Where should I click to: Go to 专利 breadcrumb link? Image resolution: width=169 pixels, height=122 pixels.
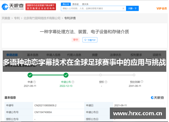pyautogui.click(x=17, y=18)
